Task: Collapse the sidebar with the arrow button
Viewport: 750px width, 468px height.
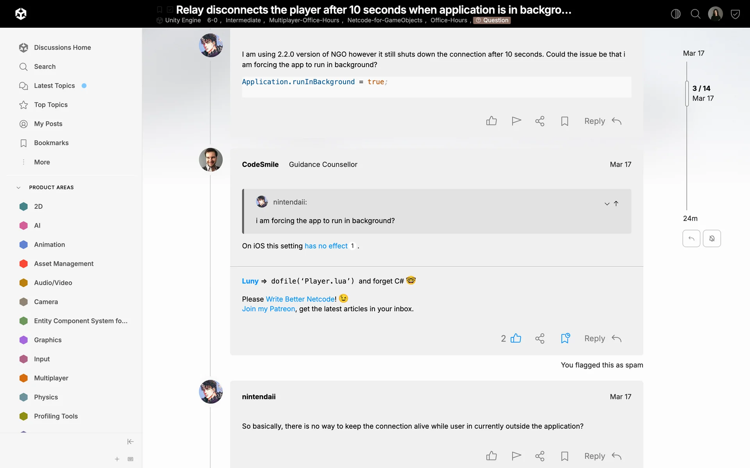Action: pyautogui.click(x=130, y=441)
